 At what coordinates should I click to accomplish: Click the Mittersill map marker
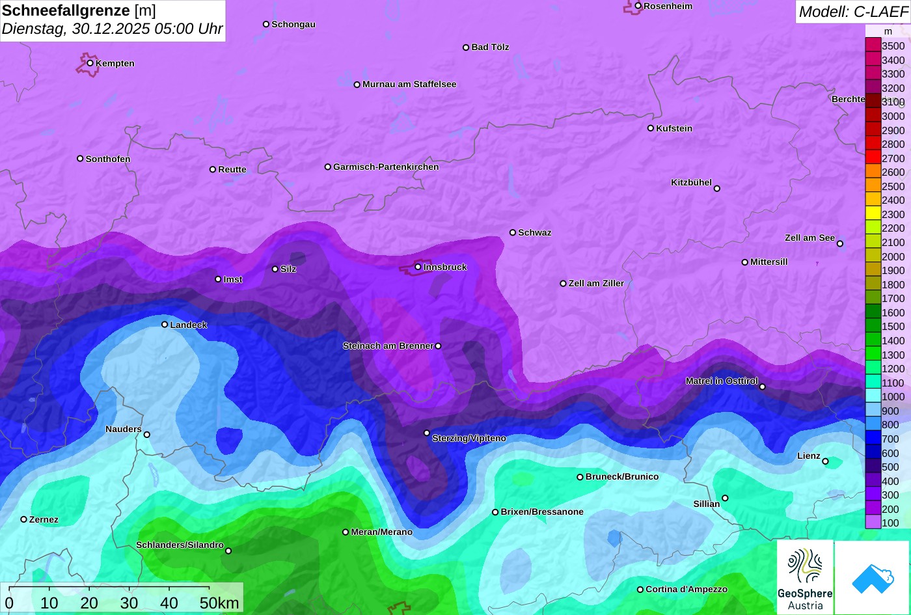point(745,262)
